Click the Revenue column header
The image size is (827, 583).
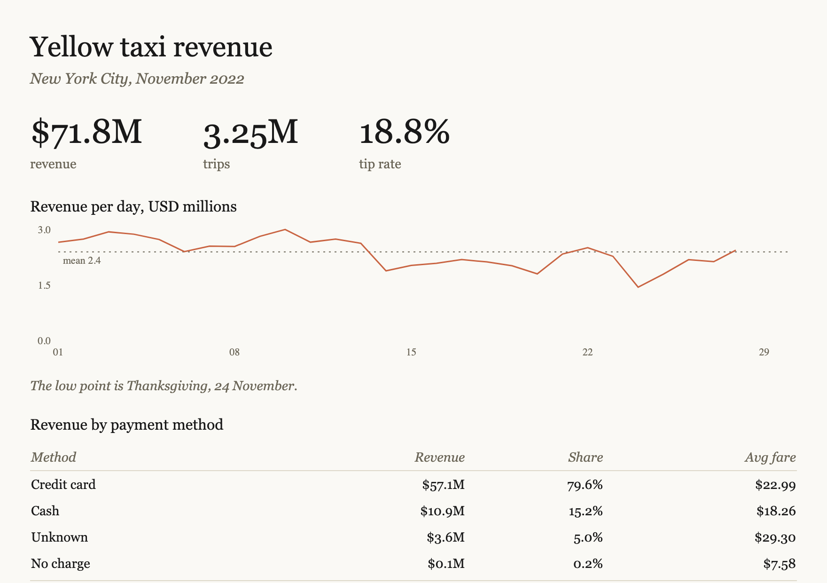coord(439,457)
